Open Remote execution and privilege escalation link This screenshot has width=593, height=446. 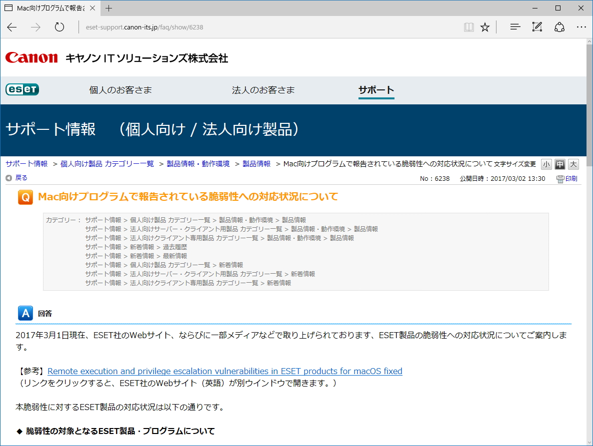(224, 371)
